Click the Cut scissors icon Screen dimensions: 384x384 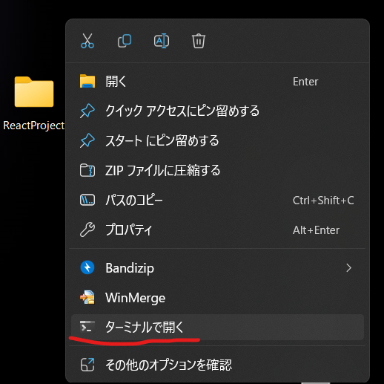tap(87, 41)
